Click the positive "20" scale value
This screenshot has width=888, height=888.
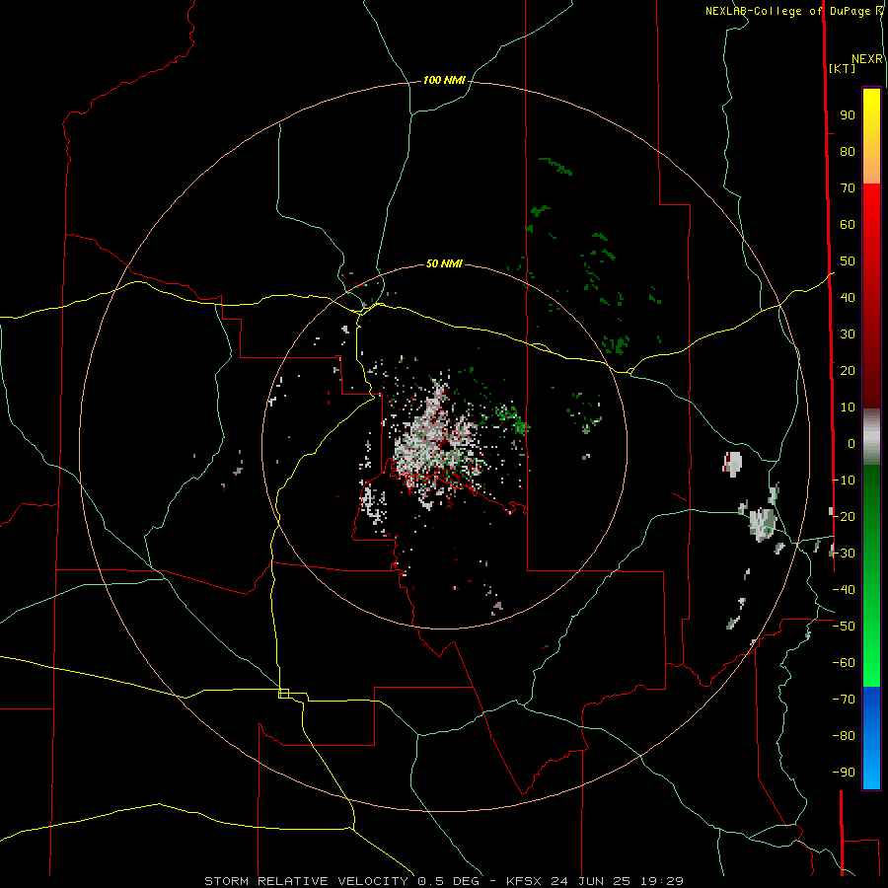point(848,370)
